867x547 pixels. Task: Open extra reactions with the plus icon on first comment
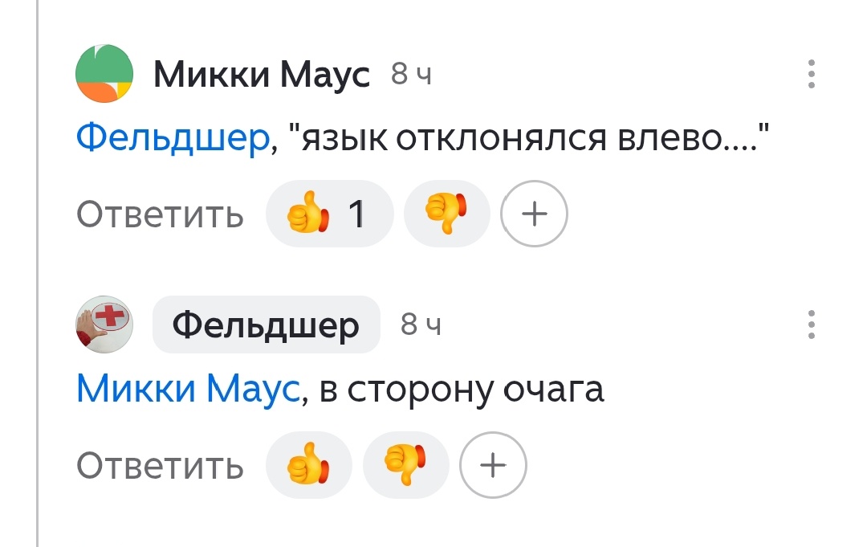click(534, 213)
